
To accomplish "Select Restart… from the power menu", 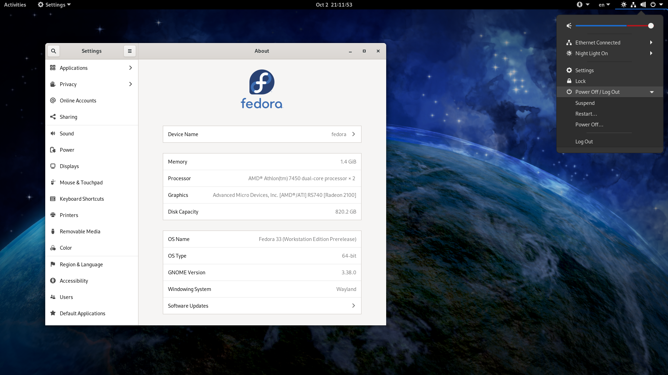I will 586,114.
